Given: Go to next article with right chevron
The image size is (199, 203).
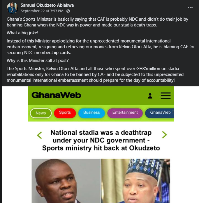Looking at the screenshot, I should (164, 135).
